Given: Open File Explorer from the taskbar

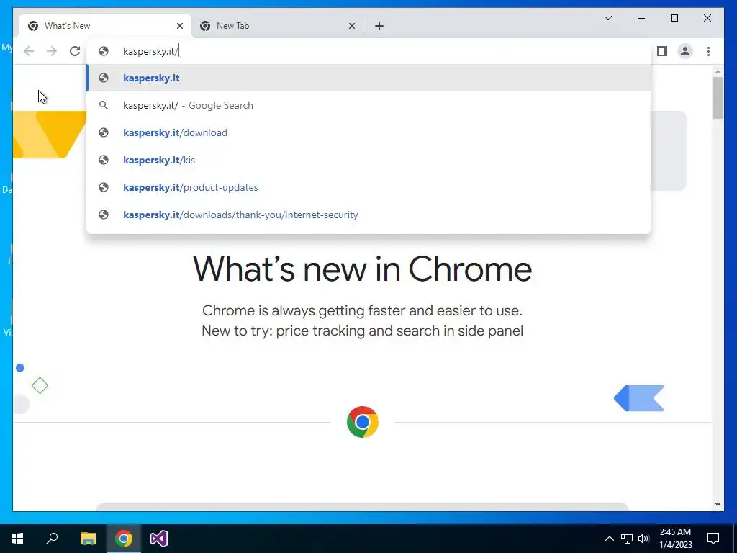Looking at the screenshot, I should [x=88, y=539].
